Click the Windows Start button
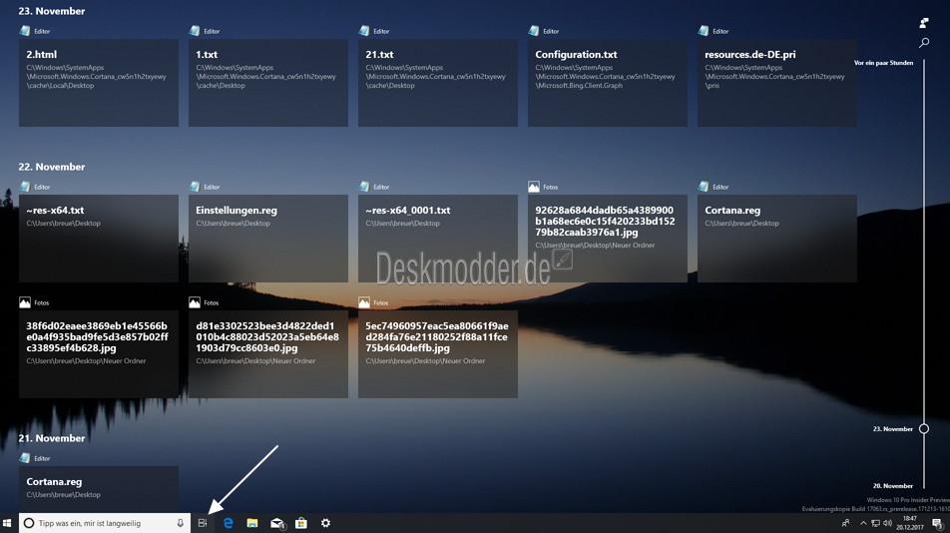Image resolution: width=950 pixels, height=533 pixels. pyautogui.click(x=9, y=523)
